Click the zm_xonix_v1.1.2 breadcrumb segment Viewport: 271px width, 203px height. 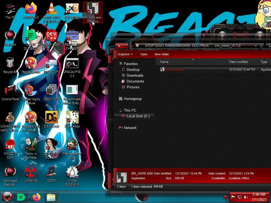coord(228,45)
